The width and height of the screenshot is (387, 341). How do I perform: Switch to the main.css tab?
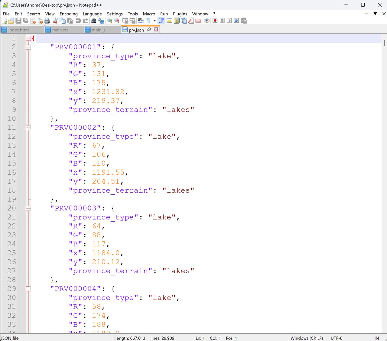pos(60,30)
